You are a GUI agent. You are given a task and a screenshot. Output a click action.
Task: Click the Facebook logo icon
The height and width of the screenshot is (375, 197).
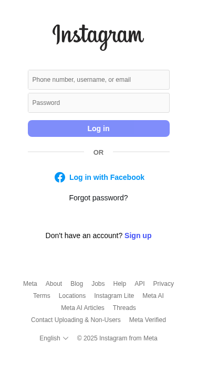click(x=60, y=177)
